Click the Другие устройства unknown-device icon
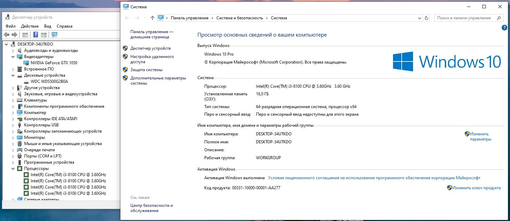The height and width of the screenshot is (221, 510). 20,88
